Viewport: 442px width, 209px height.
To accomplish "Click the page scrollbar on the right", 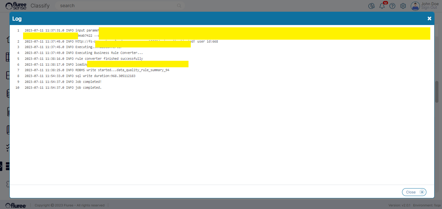I will click(x=437, y=92).
